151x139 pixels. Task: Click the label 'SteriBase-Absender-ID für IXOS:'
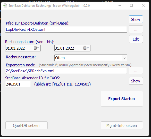[x=33, y=78]
